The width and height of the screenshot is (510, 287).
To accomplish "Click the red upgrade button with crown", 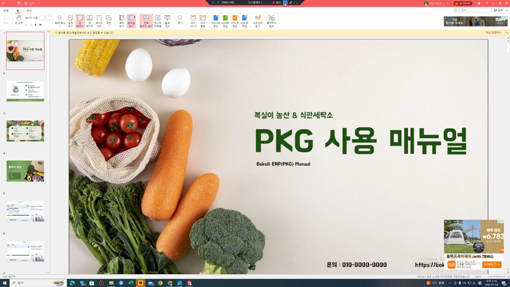I will (463, 3).
